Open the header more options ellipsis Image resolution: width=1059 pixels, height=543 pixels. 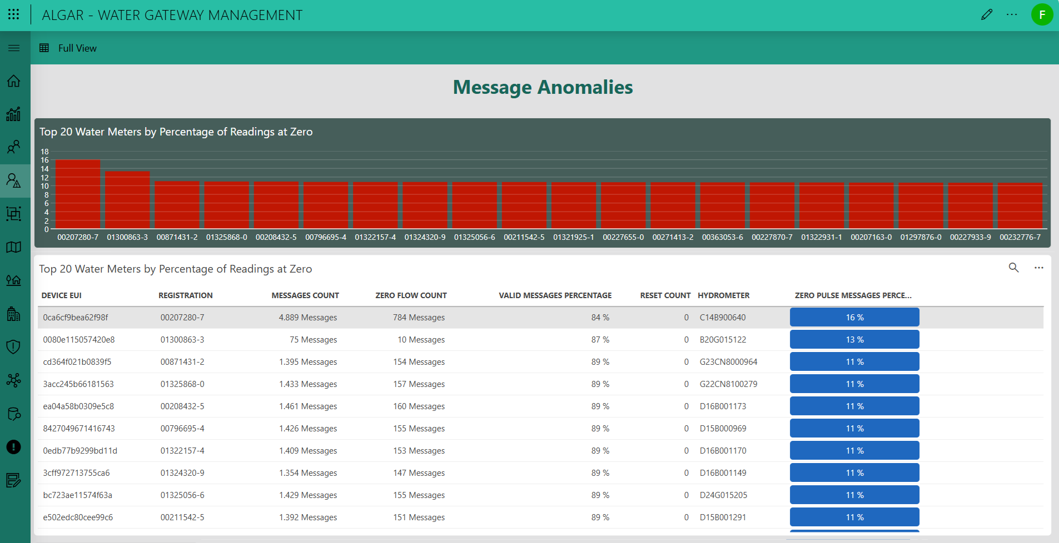(1012, 14)
